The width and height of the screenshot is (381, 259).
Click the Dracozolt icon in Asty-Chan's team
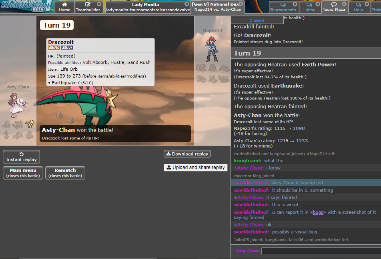30,124
